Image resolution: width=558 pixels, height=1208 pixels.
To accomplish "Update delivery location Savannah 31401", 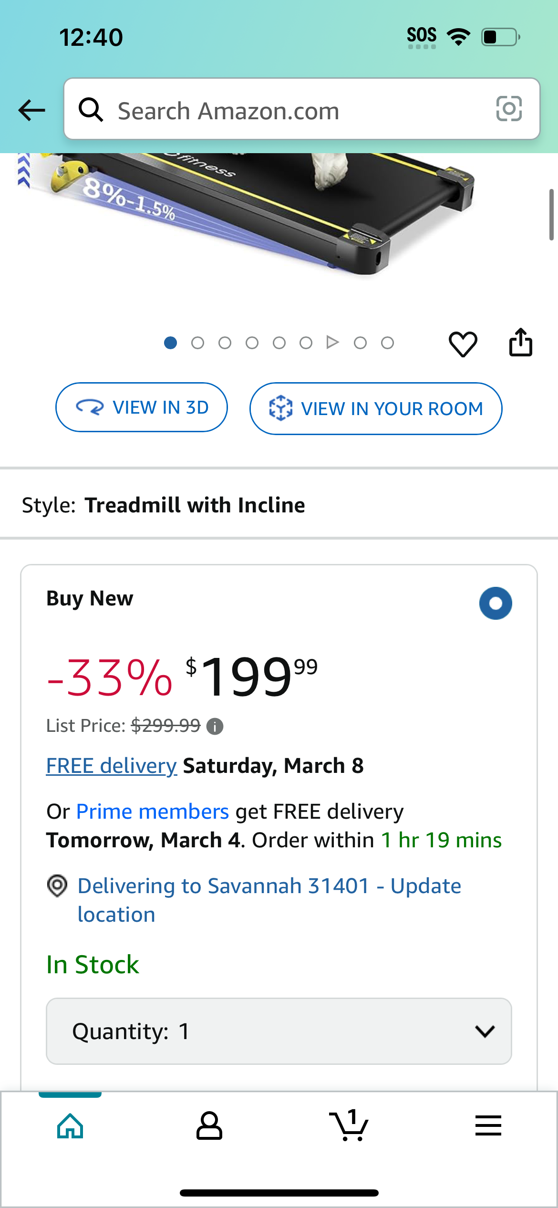I will pyautogui.click(x=269, y=900).
